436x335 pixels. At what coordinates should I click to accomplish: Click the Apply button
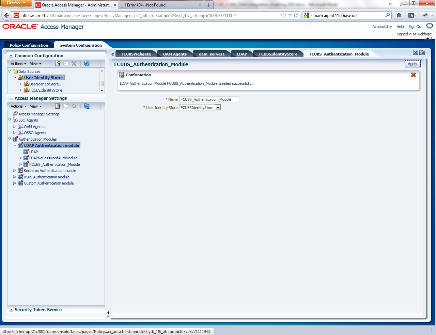point(412,64)
